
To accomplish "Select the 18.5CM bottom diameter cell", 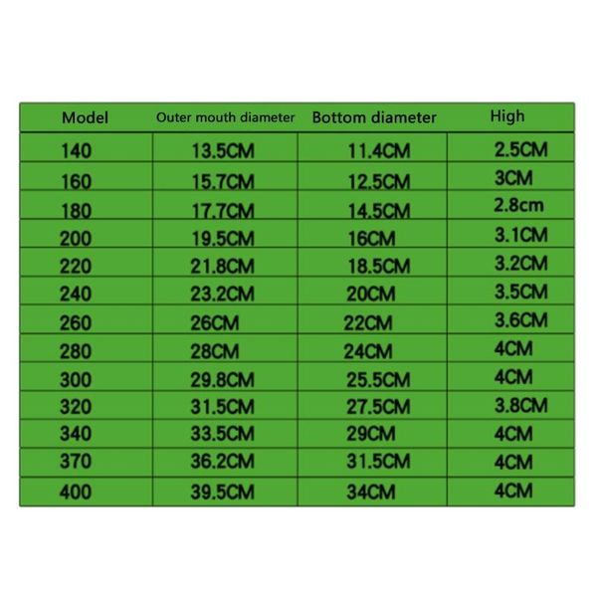I will 378,267.
